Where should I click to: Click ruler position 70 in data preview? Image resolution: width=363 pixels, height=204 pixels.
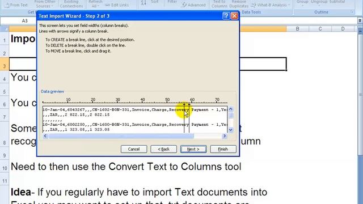tap(217, 100)
